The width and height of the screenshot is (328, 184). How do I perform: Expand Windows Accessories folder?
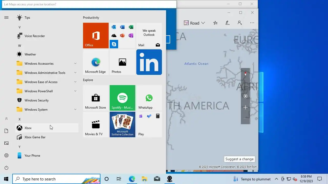(47, 64)
